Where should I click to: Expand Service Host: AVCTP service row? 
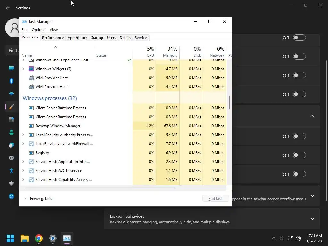click(23, 171)
